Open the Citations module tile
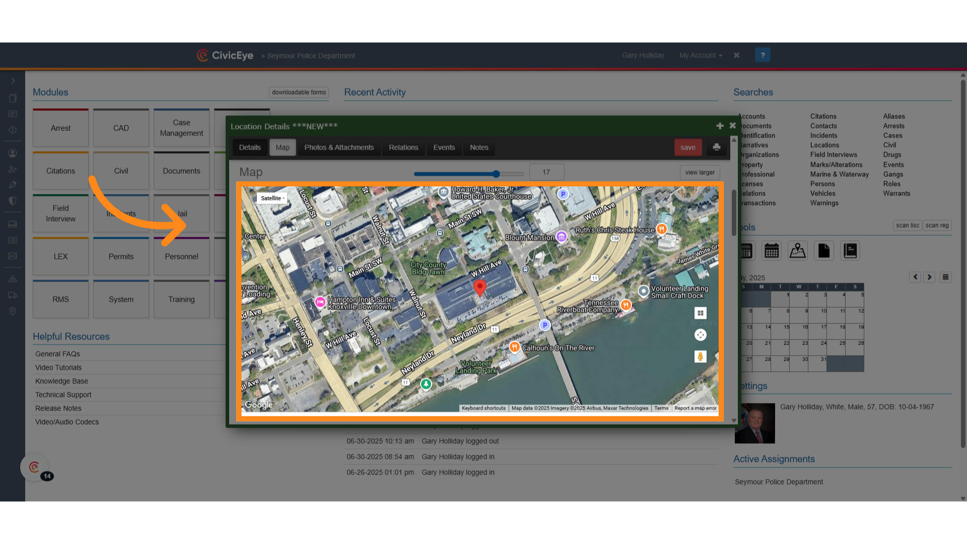This screenshot has height=544, width=967. coord(60,171)
